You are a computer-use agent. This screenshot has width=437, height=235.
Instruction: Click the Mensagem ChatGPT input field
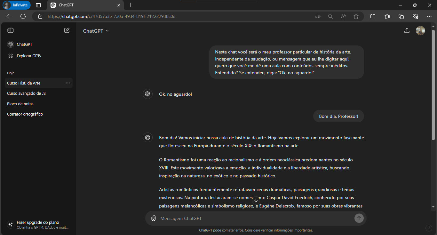point(255,218)
